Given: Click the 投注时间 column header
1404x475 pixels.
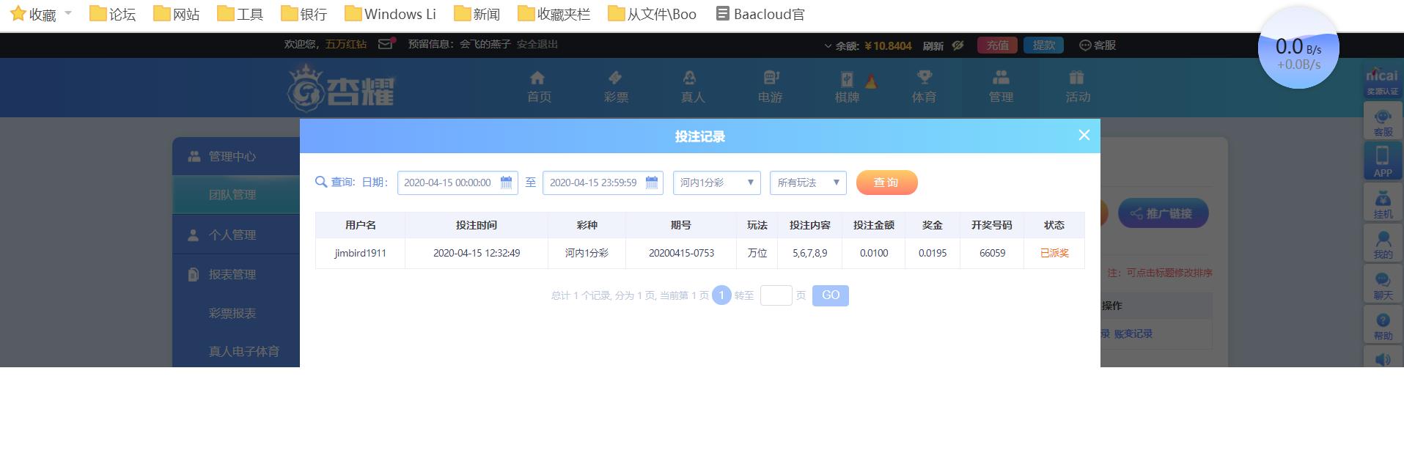Looking at the screenshot, I should click(x=476, y=225).
